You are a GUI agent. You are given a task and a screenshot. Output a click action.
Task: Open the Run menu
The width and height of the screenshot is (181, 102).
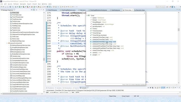(x=39, y=4)
